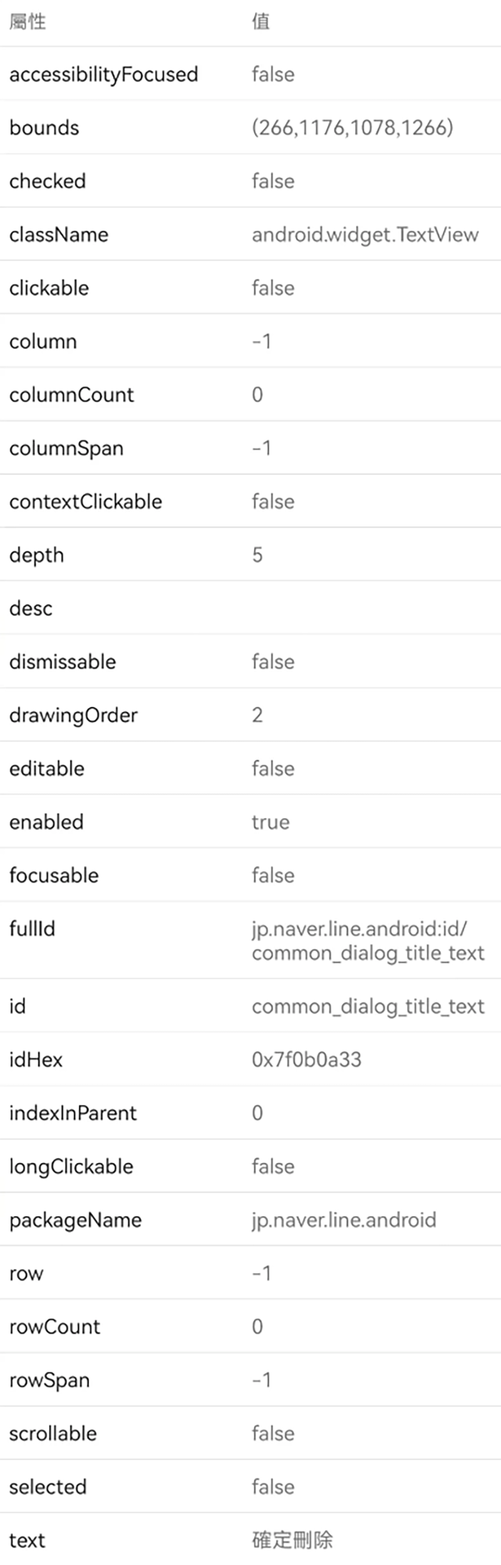Image resolution: width=501 pixels, height=1565 pixels.
Task: Select the drawingOrder value 2
Action: pos(257,715)
